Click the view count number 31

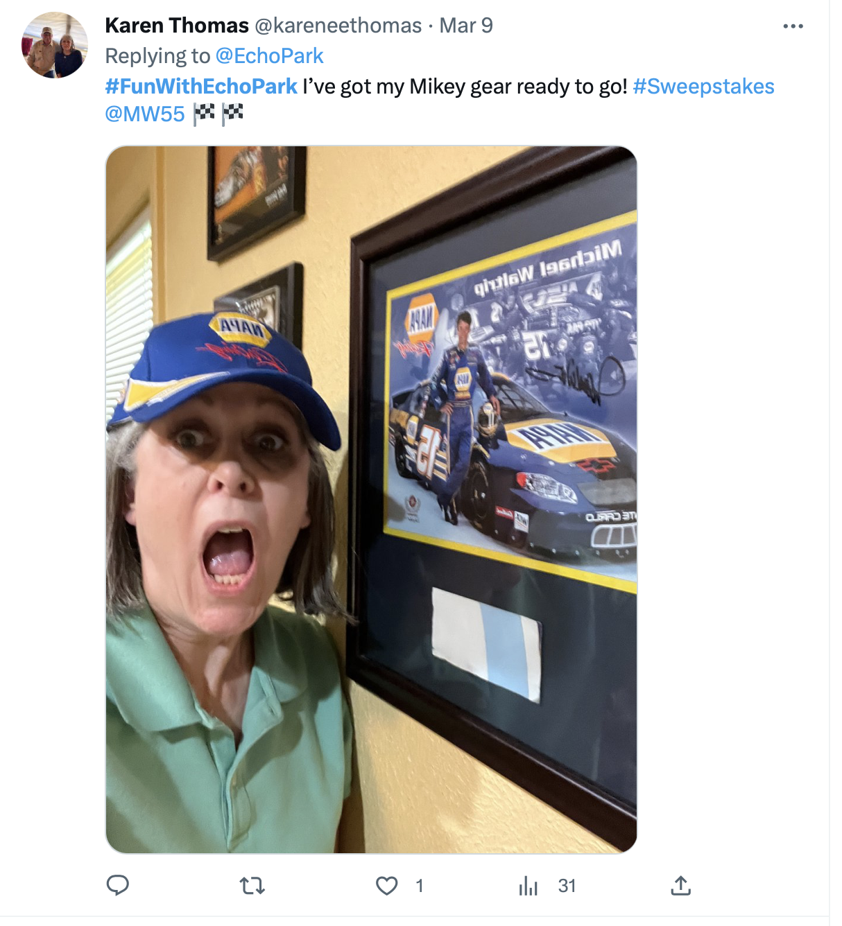point(567,886)
